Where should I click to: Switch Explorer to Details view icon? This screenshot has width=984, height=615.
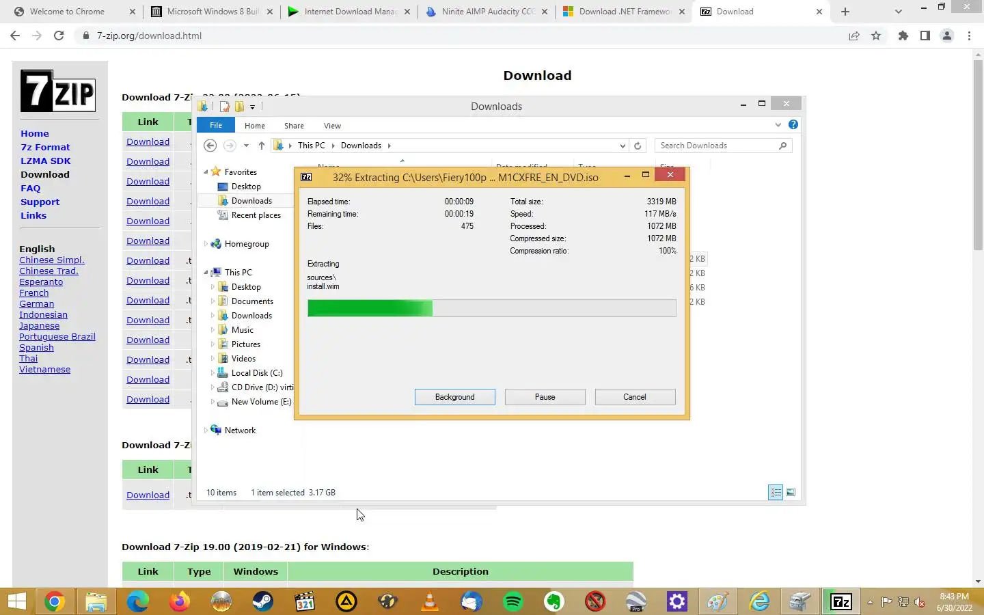[776, 492]
